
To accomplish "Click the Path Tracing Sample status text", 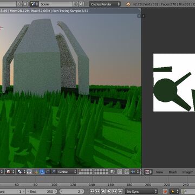I will (x=70, y=11).
